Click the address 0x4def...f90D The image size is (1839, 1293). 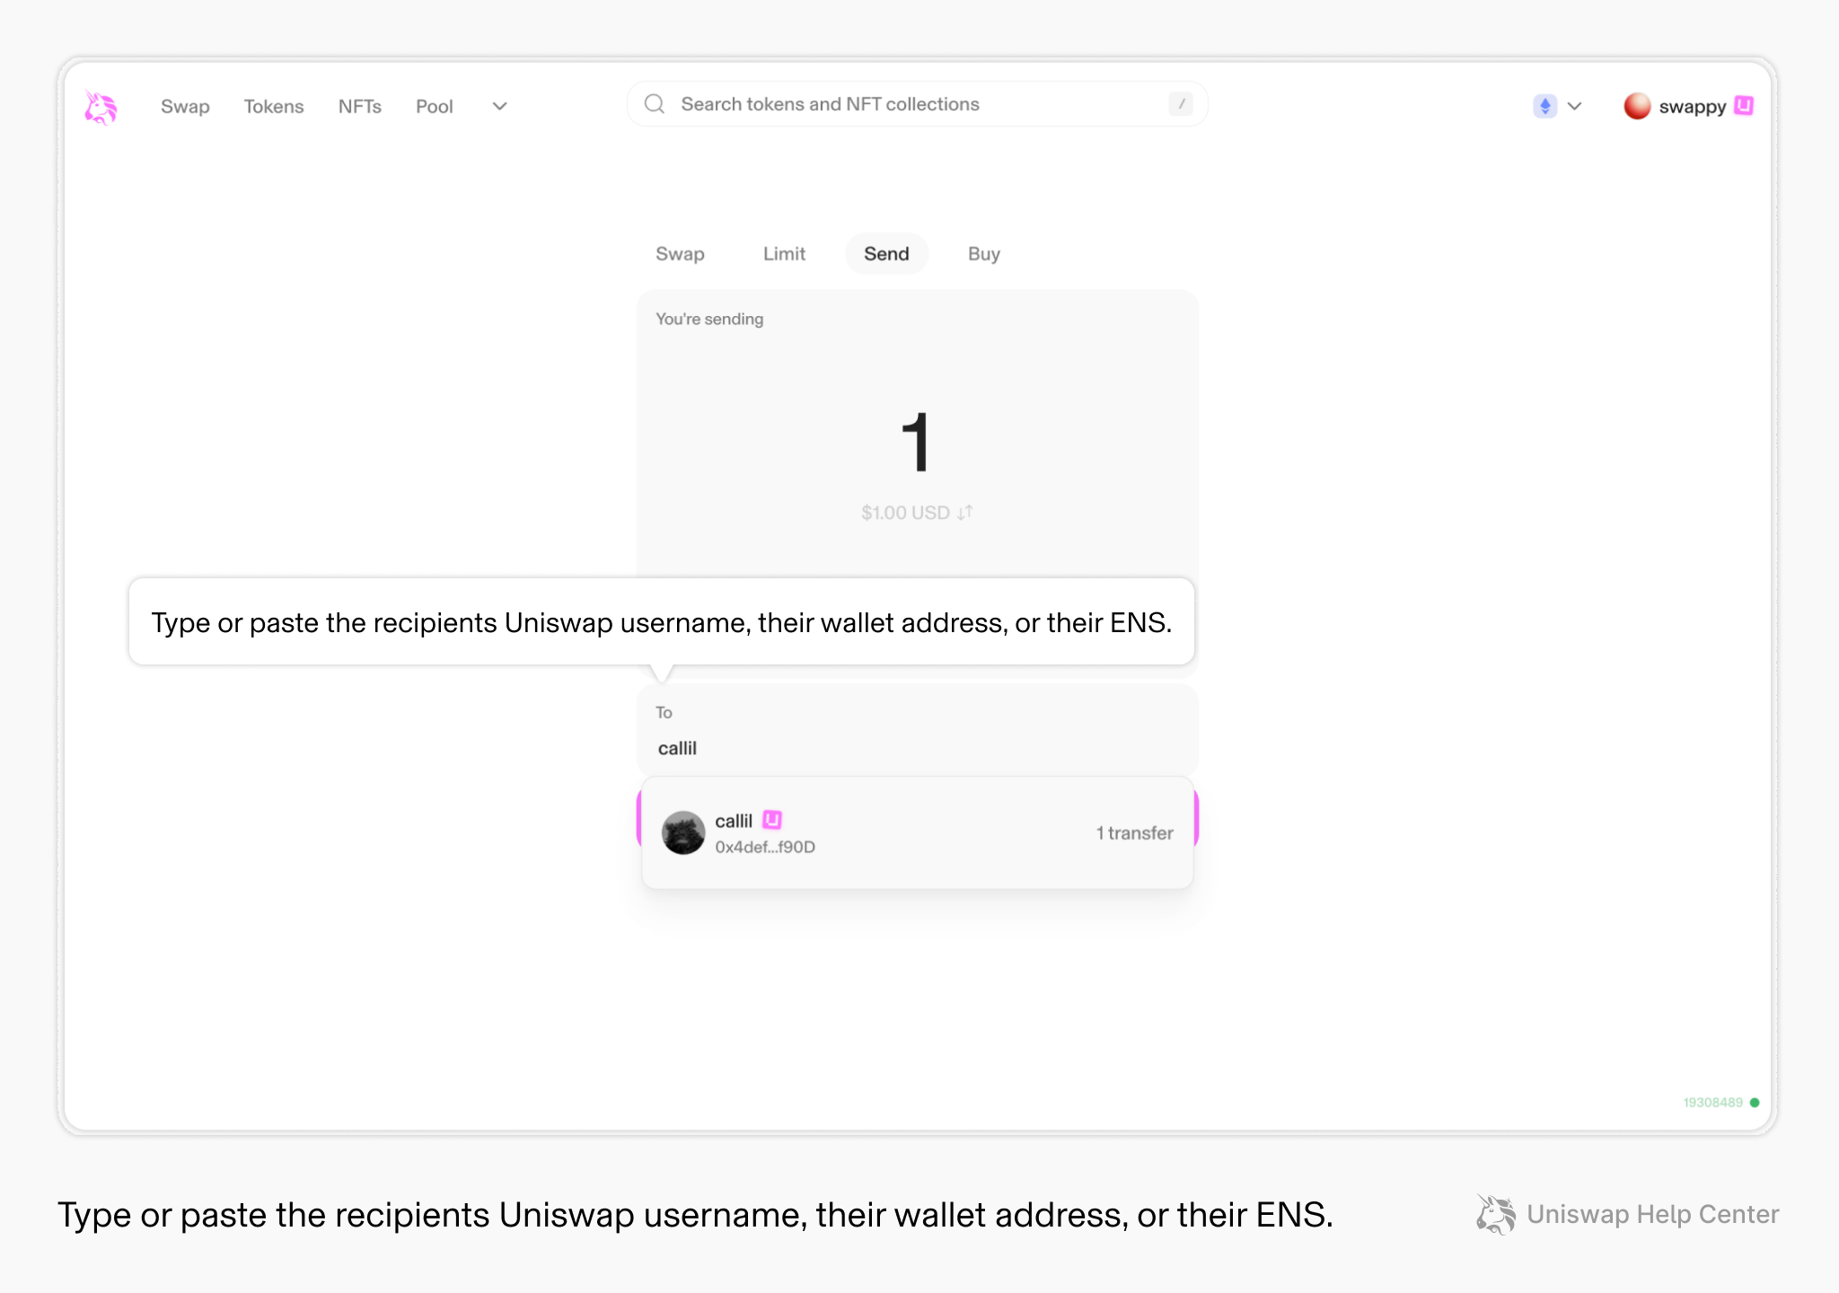coord(765,847)
